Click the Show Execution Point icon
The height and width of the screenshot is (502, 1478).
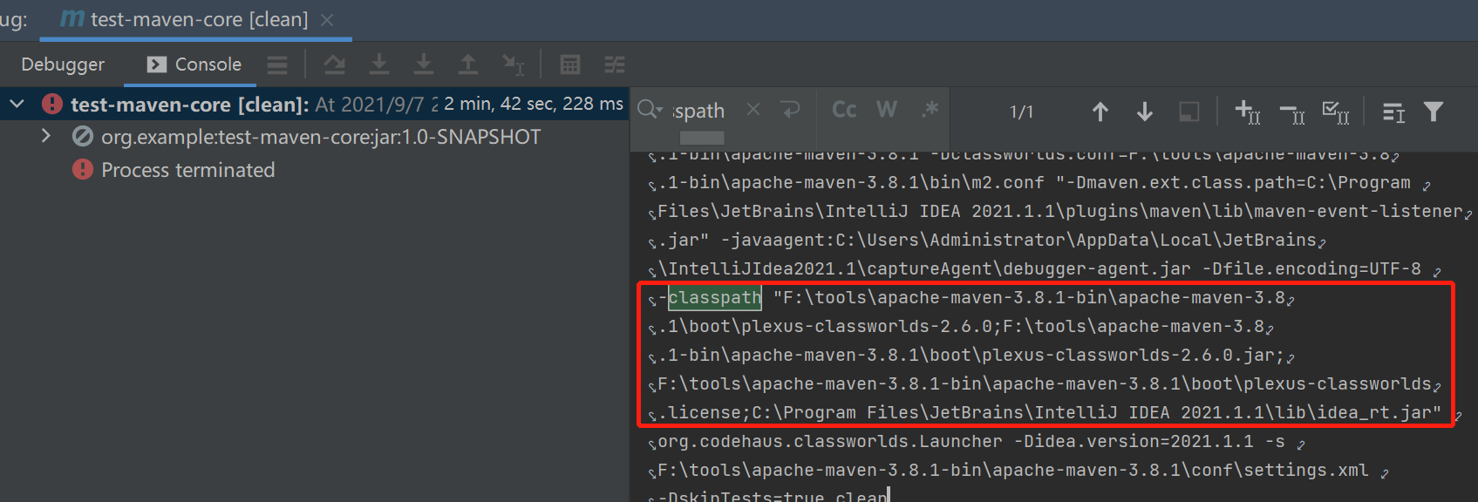277,64
